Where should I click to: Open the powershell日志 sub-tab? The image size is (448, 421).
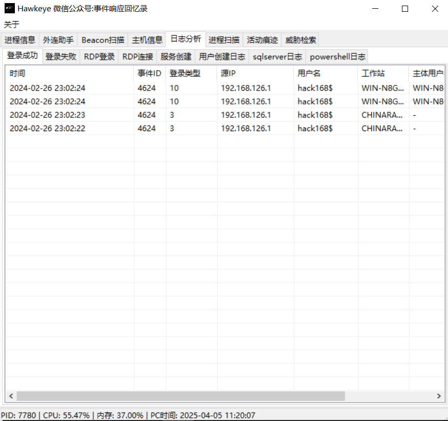[x=337, y=56]
